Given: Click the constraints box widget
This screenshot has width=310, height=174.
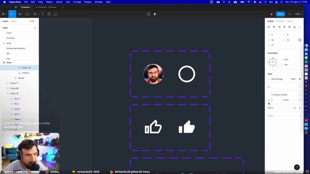Looking at the screenshot, I should (273, 62).
